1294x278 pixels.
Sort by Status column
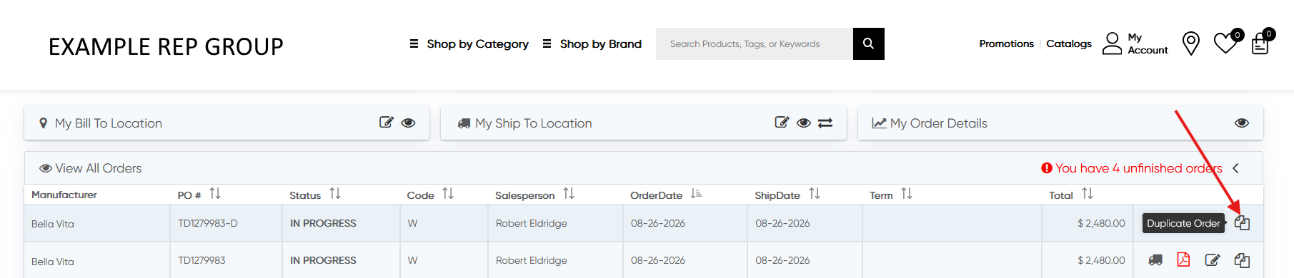coord(335,194)
